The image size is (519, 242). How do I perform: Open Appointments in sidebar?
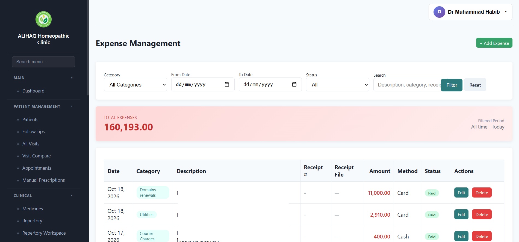(37, 168)
